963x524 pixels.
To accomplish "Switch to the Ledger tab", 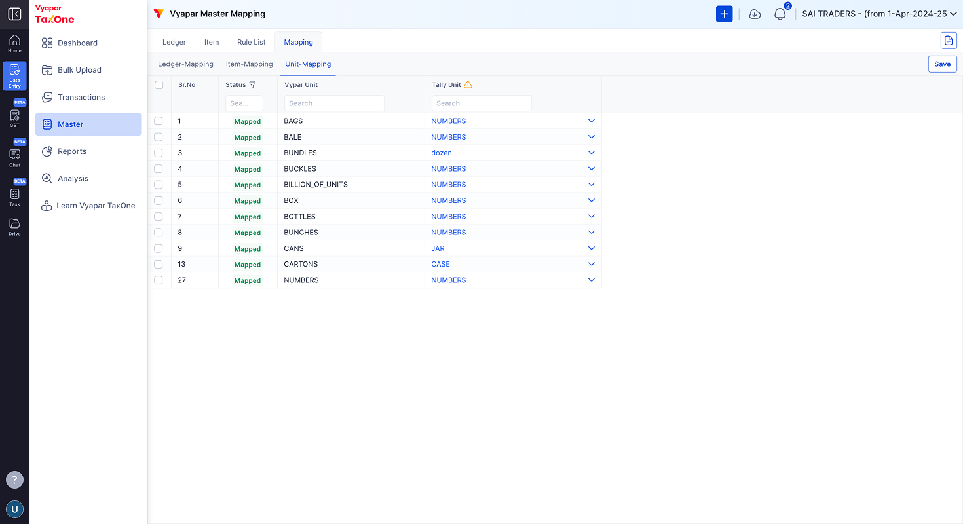I will click(174, 42).
